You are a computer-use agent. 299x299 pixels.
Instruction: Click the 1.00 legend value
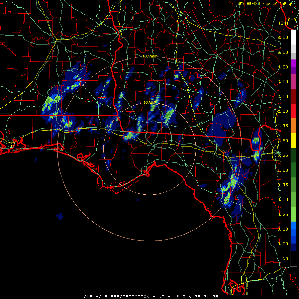[283, 170]
